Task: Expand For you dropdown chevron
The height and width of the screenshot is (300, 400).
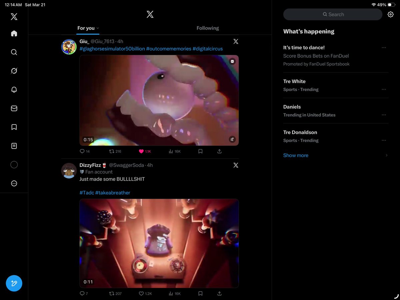Action: (x=98, y=28)
